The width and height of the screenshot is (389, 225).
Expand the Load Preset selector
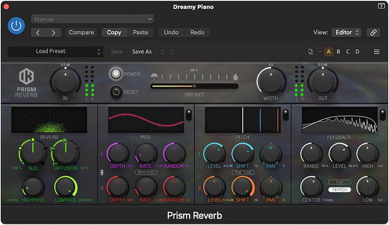[55, 51]
